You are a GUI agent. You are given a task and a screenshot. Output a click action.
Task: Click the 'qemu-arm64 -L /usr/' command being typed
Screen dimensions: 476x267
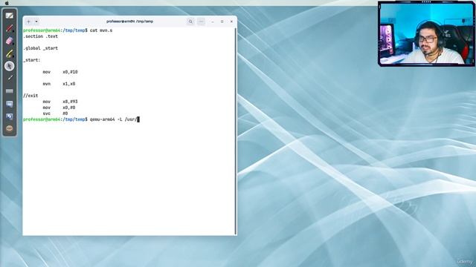coord(114,119)
